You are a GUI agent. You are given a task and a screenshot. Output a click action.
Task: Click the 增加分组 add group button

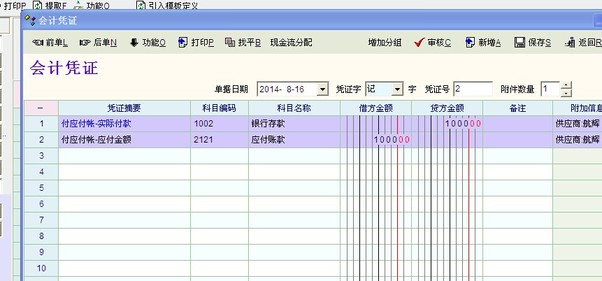point(385,43)
